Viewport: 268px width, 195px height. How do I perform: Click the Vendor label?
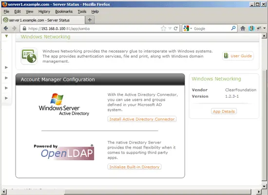click(x=200, y=90)
